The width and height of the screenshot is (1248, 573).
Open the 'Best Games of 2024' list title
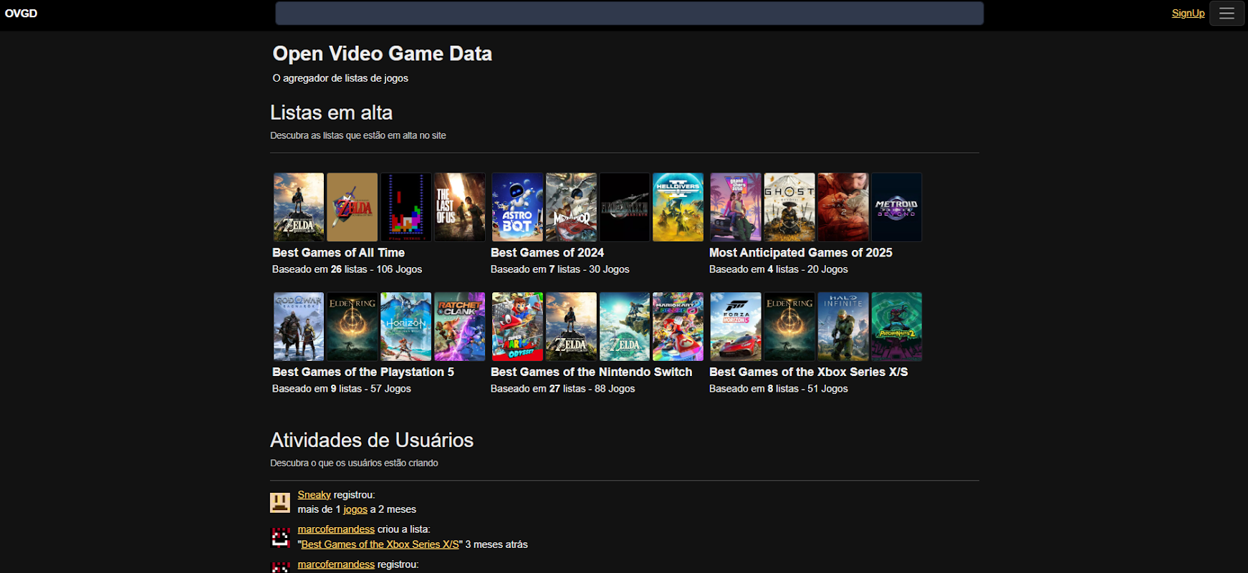point(547,253)
